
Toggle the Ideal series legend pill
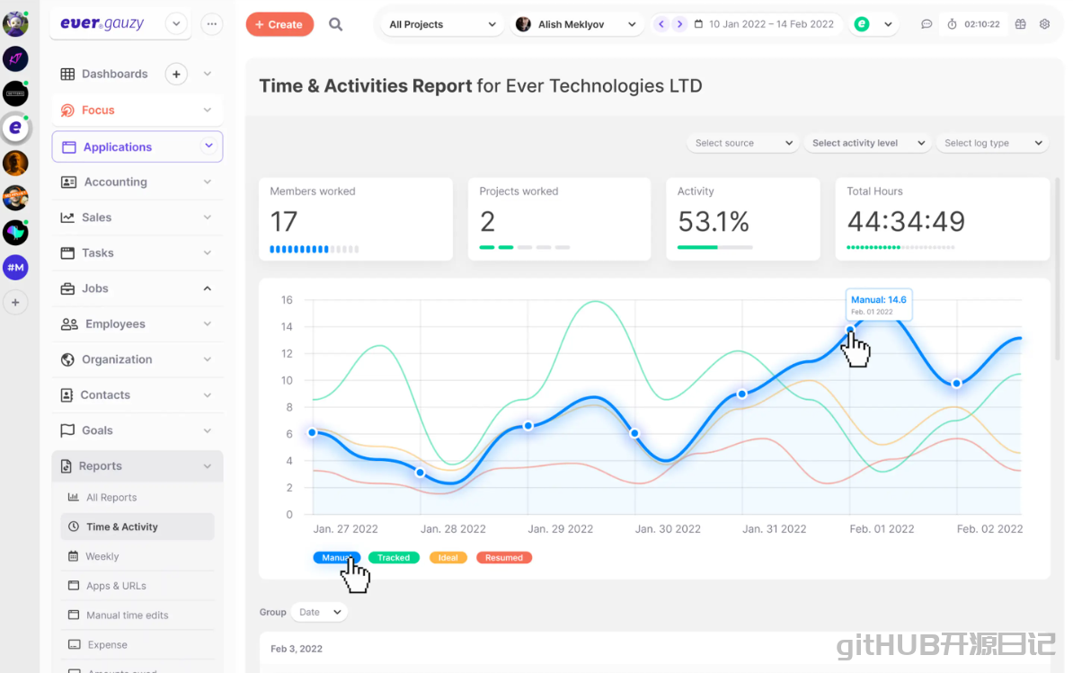pyautogui.click(x=448, y=557)
